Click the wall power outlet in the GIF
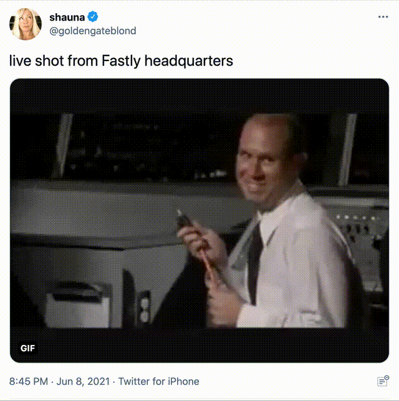The height and width of the screenshot is (401, 399). pos(145,307)
